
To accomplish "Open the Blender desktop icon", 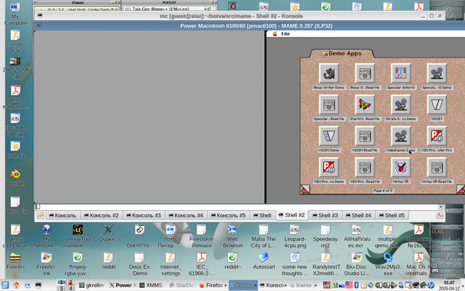I will tap(15, 177).
